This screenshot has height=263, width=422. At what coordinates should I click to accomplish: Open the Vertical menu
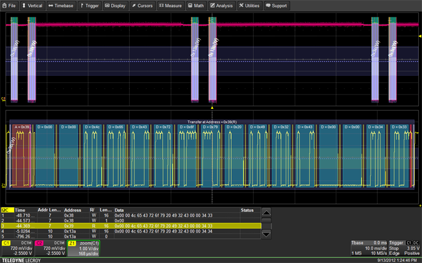34,5
